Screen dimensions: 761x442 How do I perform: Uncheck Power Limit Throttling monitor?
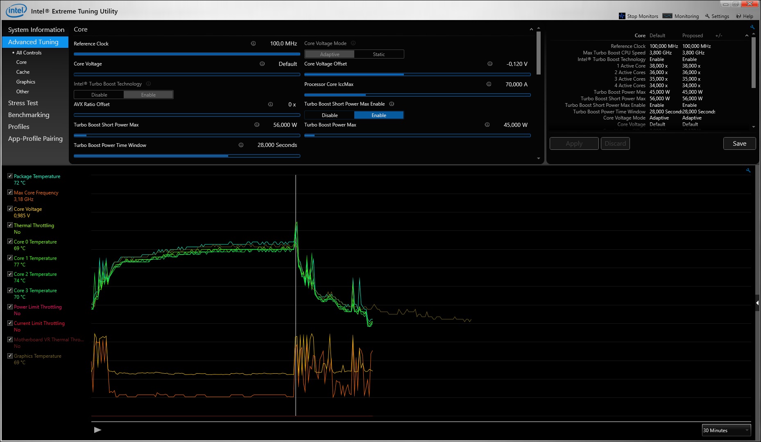tap(10, 307)
